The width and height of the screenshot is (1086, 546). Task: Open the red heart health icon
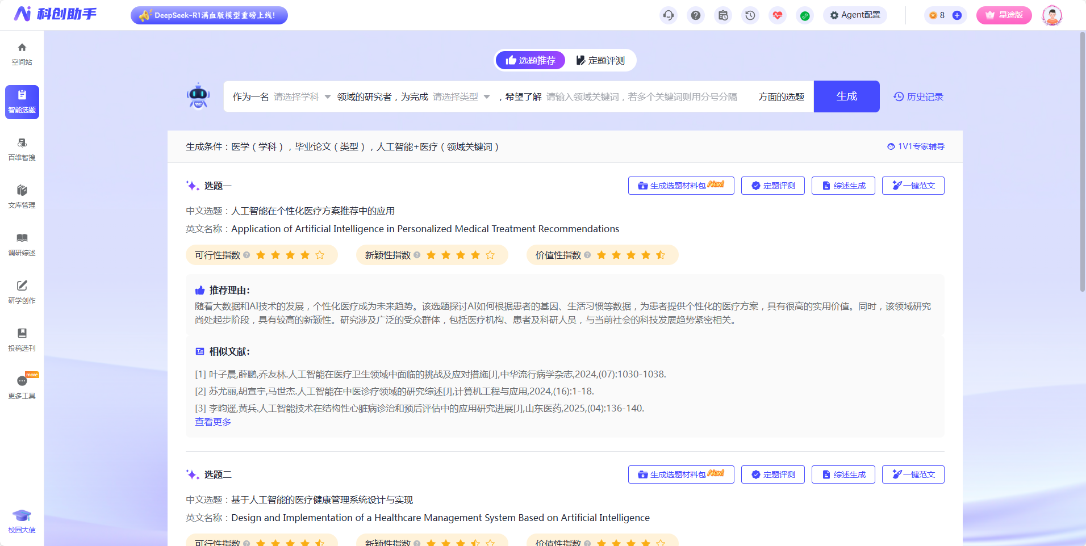pos(777,15)
